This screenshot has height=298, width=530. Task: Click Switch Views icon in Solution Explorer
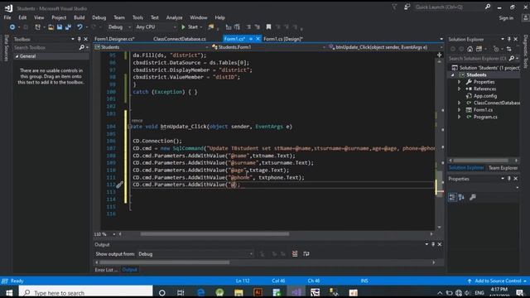pos(479,49)
